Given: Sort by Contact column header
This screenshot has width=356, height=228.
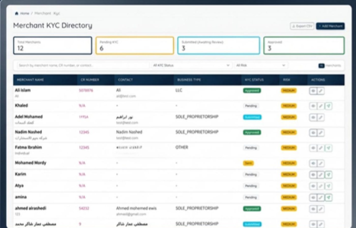Looking at the screenshot, I should (125, 80).
